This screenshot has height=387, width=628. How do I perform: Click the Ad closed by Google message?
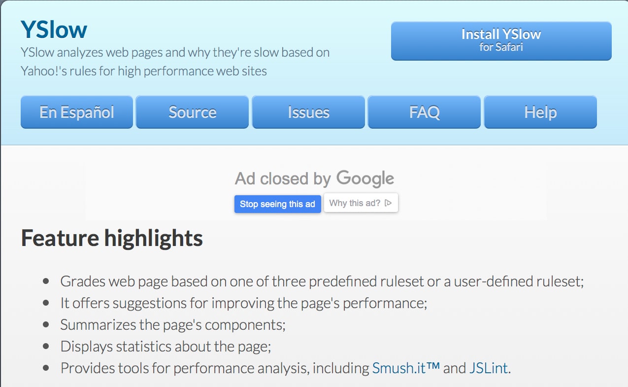314,178
